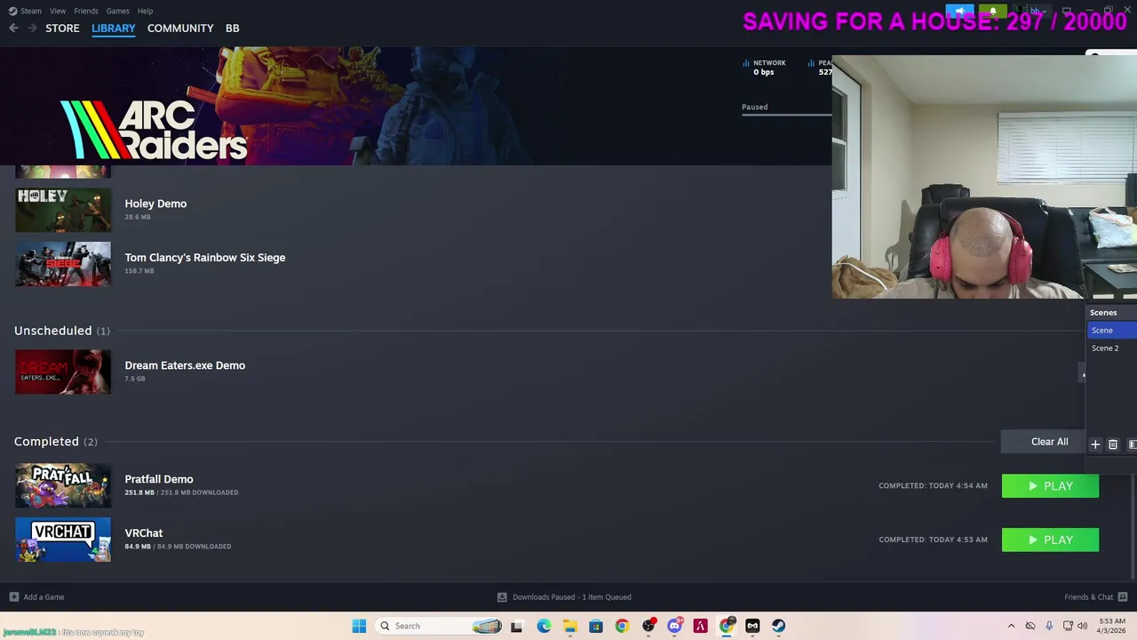Viewport: 1137px width, 640px height.
Task: Select the Holey Demo thumbnail
Action: (x=63, y=211)
